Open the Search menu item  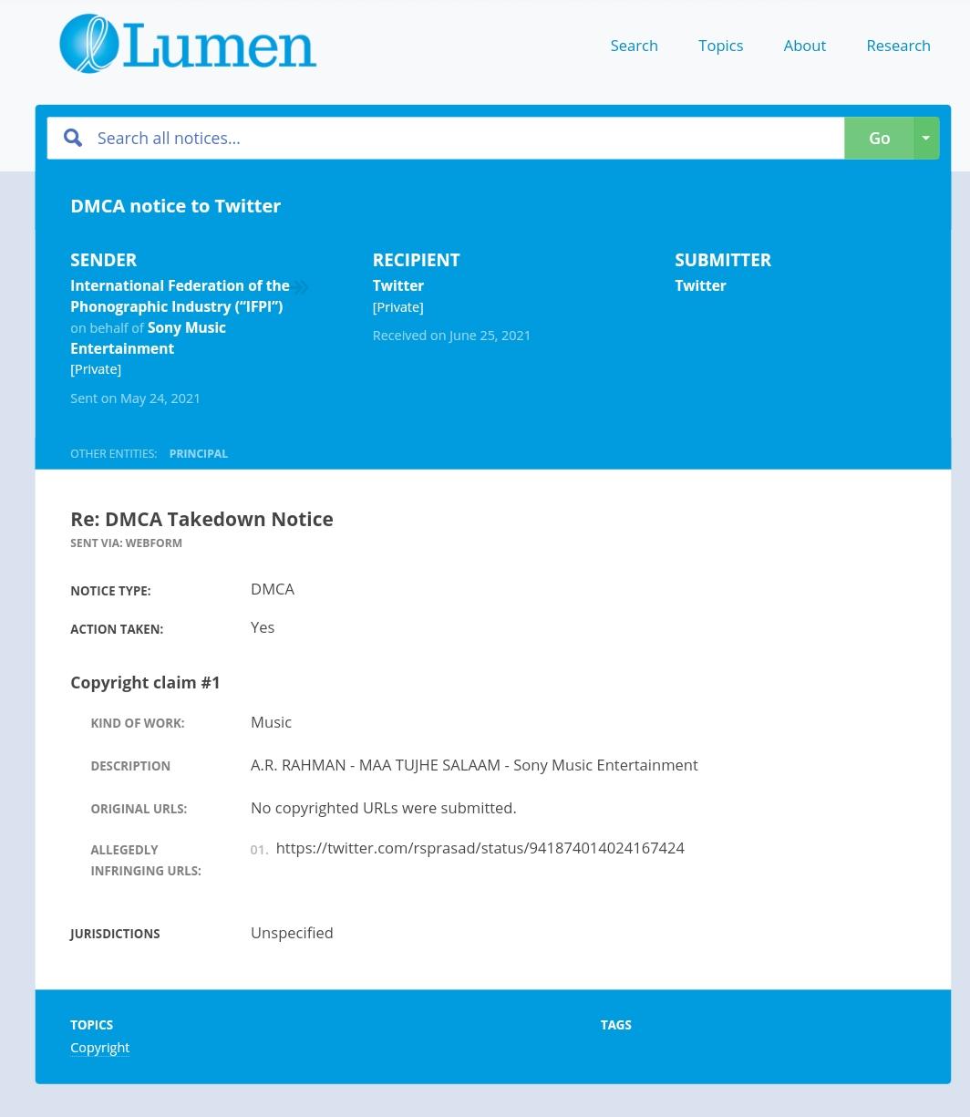click(634, 46)
